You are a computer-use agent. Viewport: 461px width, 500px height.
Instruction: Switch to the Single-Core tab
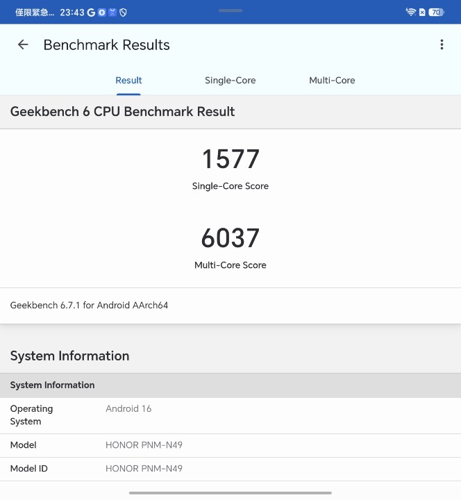click(x=230, y=81)
